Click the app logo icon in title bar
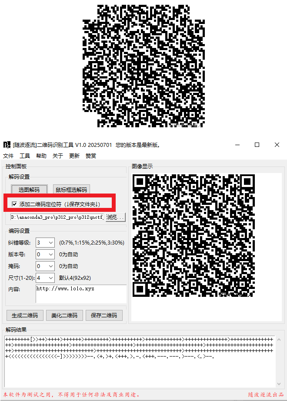287x401 pixels. (7, 145)
